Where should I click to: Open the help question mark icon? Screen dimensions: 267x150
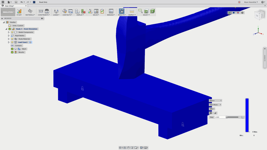pos(262,2)
